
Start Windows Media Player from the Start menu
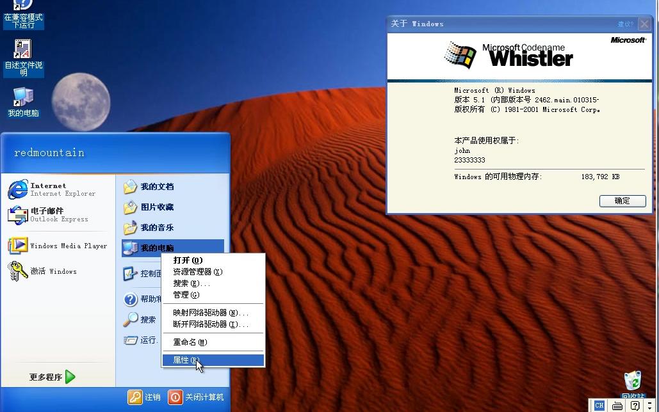point(58,246)
